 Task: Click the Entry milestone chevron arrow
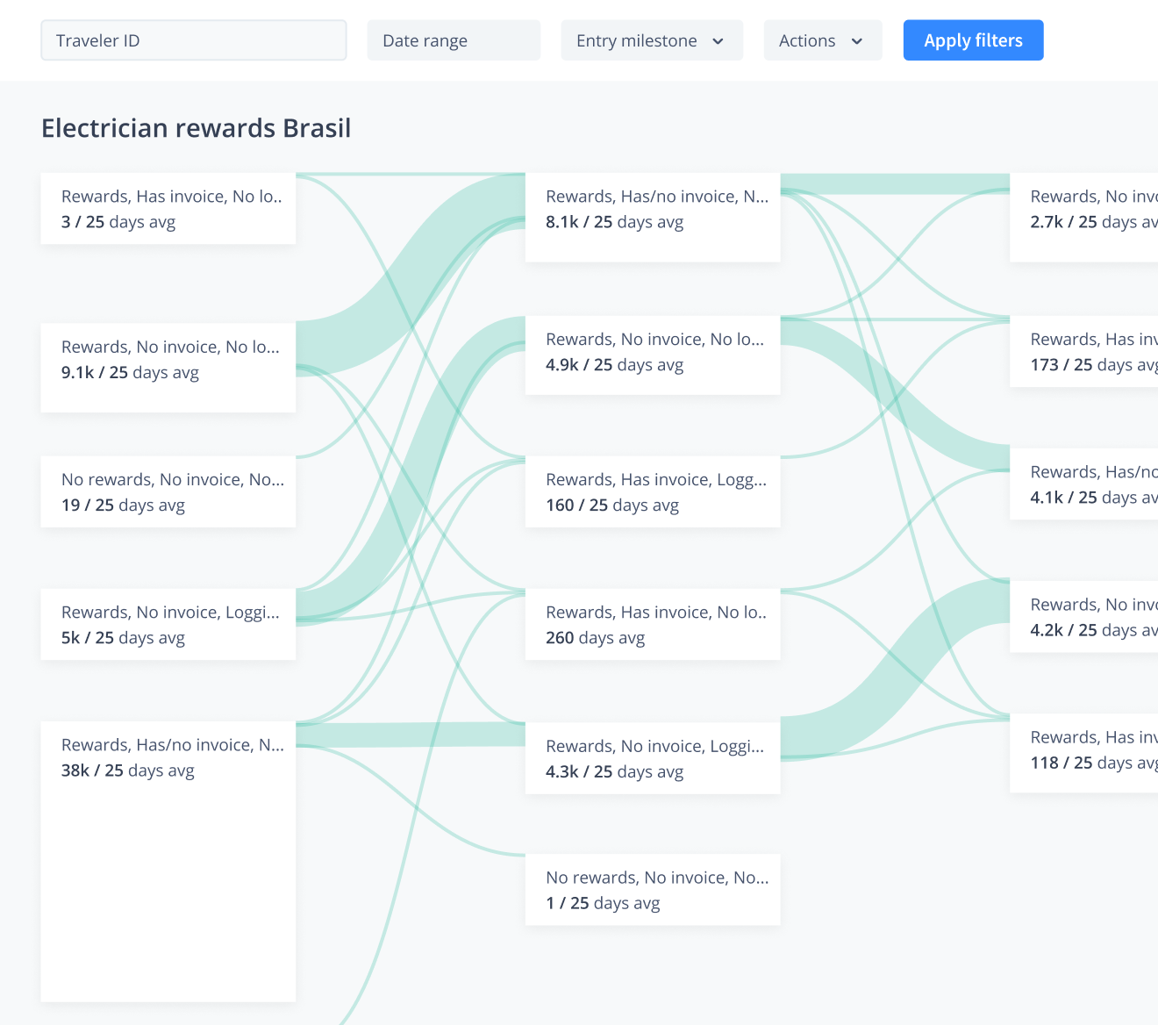click(x=718, y=41)
